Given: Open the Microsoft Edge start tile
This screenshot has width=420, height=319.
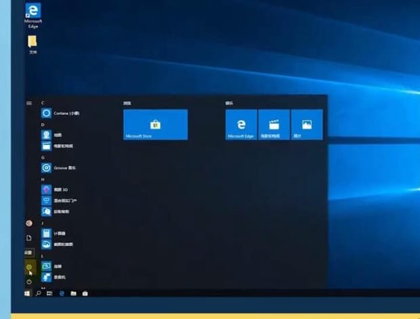Looking at the screenshot, I should pyautogui.click(x=241, y=125).
